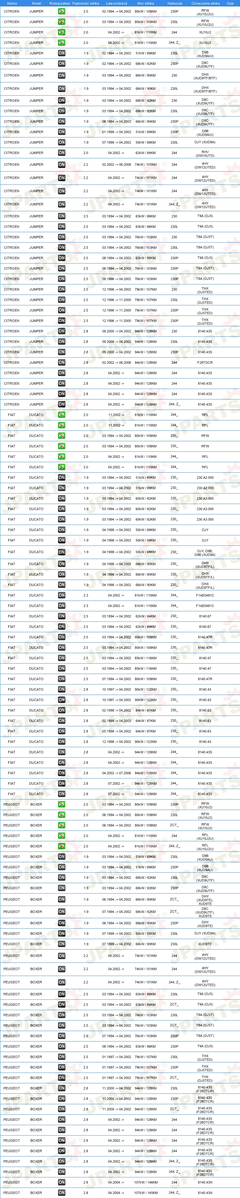Click the ON diesel icon in Citroen F28DTCR row
This screenshot has height=1198, width=240.
coord(61,363)
